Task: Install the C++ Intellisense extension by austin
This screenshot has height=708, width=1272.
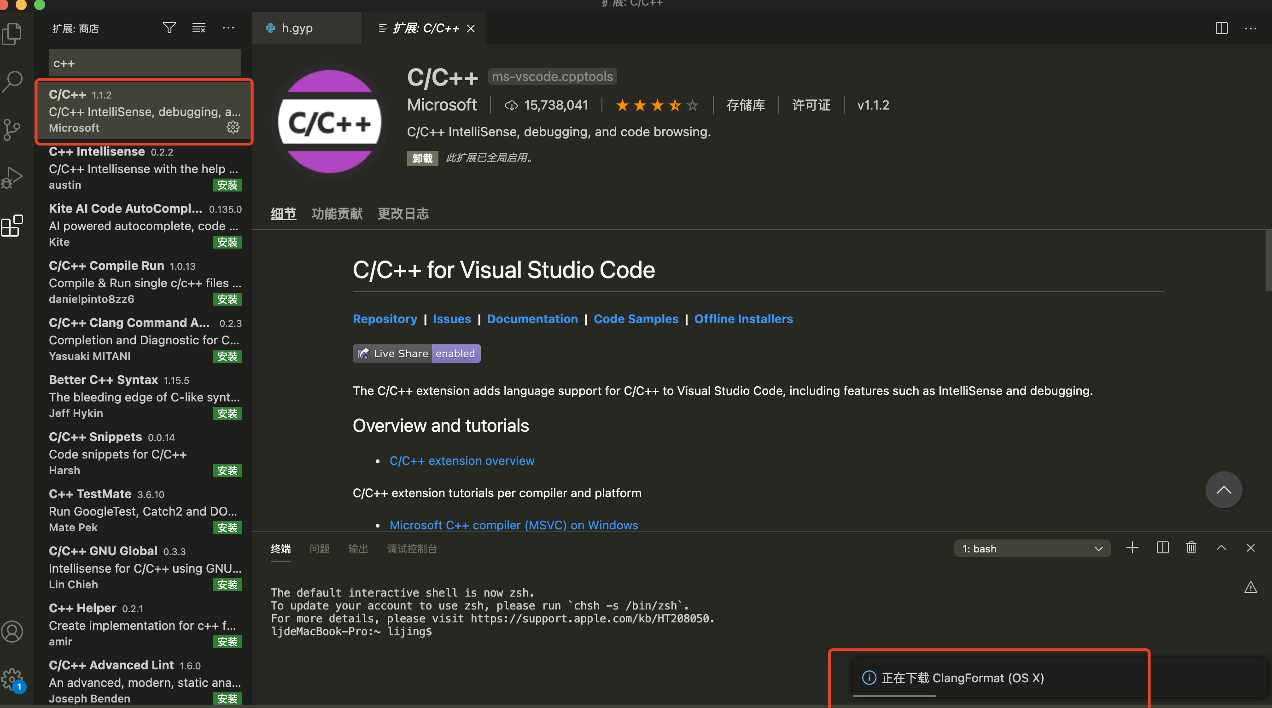Action: tap(228, 185)
